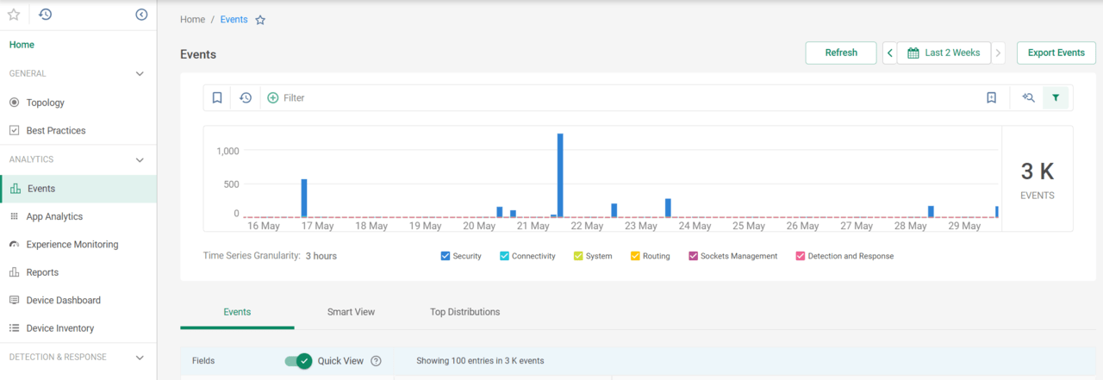The image size is (1103, 380).
Task: Collapse the ANALYTICS sidebar section
Action: [x=140, y=159]
